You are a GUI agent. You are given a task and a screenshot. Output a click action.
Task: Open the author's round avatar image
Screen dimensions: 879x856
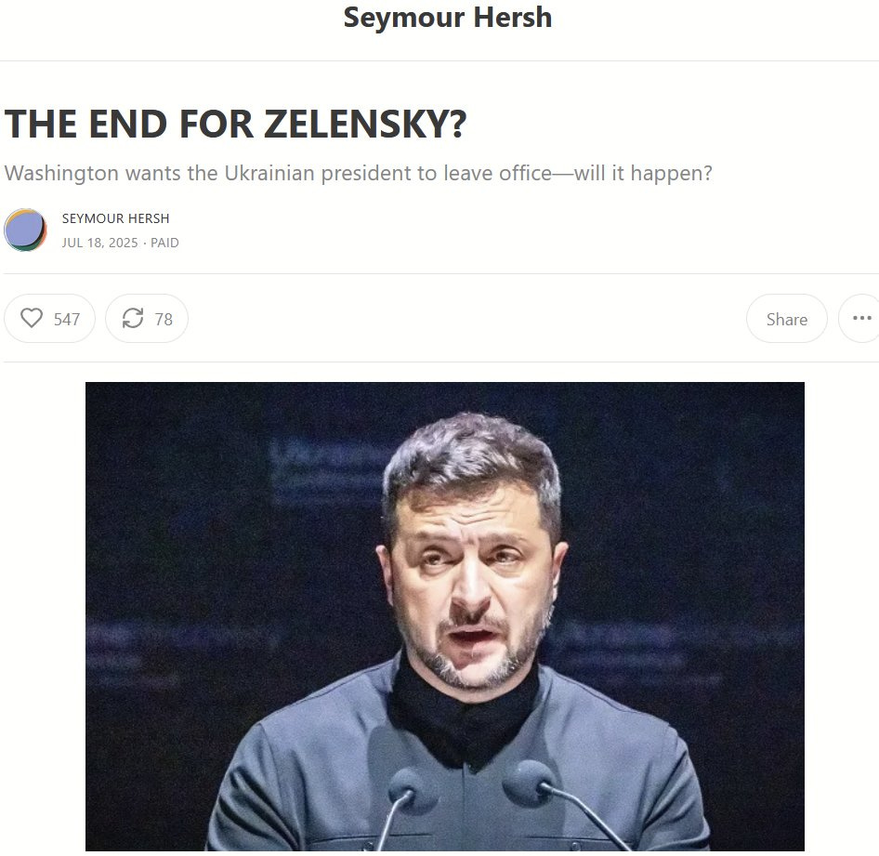tap(25, 230)
